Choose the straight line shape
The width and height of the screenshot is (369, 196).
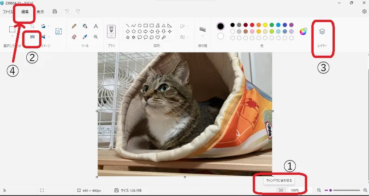pos(128,25)
